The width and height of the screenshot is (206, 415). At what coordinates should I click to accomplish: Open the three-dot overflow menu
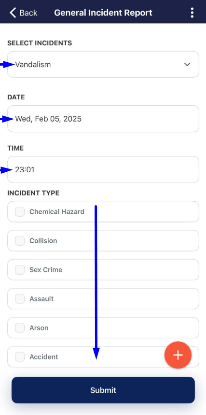(x=192, y=13)
